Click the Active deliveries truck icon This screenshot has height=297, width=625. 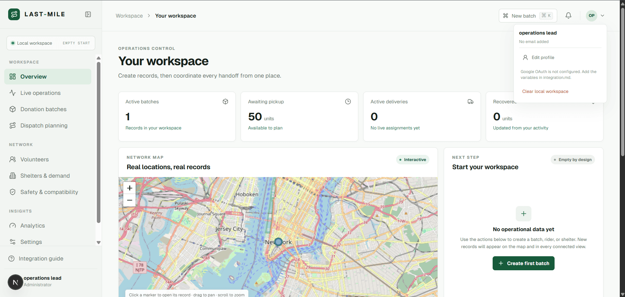tap(470, 102)
